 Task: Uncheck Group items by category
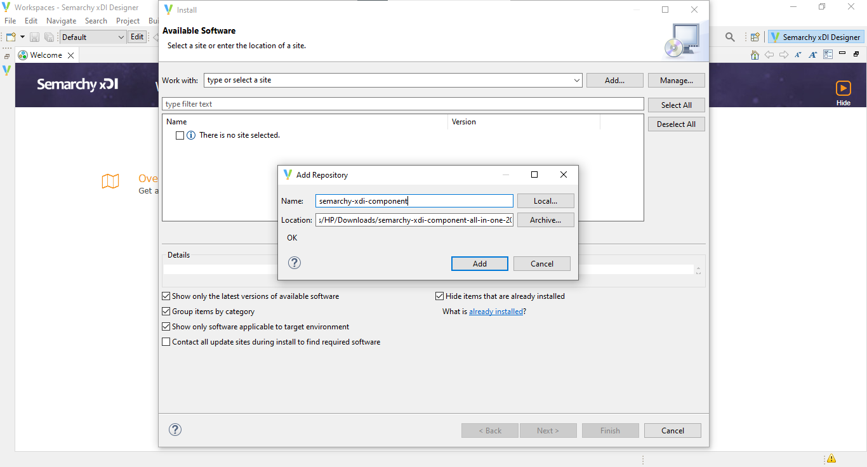coord(166,311)
